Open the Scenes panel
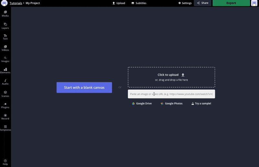This screenshot has width=259, height=167. (5, 94)
